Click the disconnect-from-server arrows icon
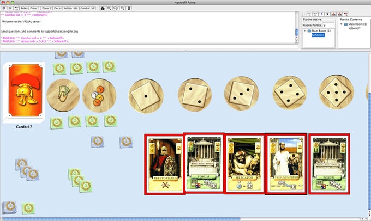 click(x=315, y=14)
